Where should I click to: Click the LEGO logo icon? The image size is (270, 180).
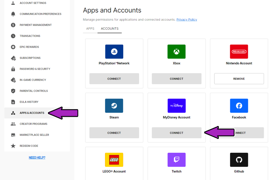coord(114,160)
